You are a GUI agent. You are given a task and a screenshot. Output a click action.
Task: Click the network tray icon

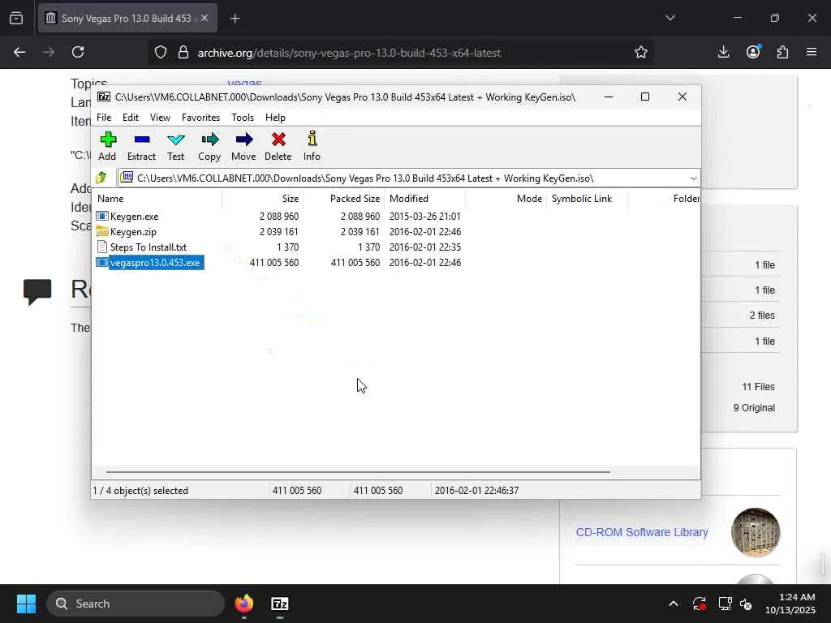(725, 604)
